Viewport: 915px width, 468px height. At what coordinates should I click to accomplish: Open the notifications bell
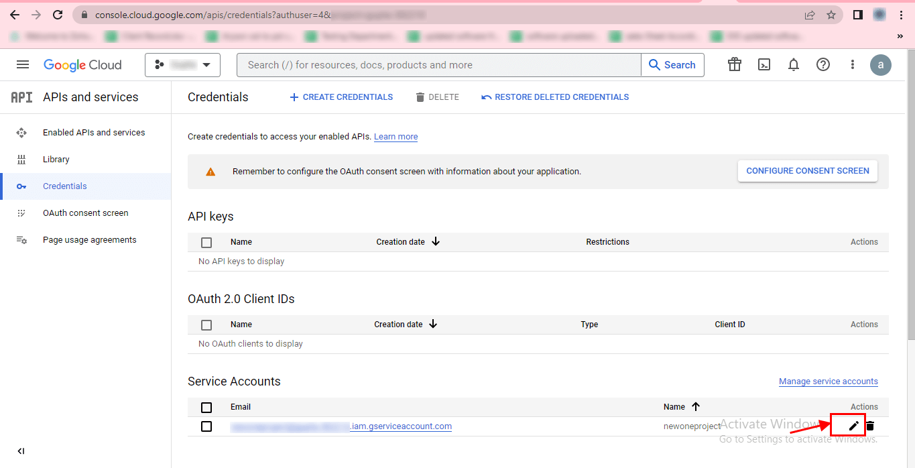(794, 65)
